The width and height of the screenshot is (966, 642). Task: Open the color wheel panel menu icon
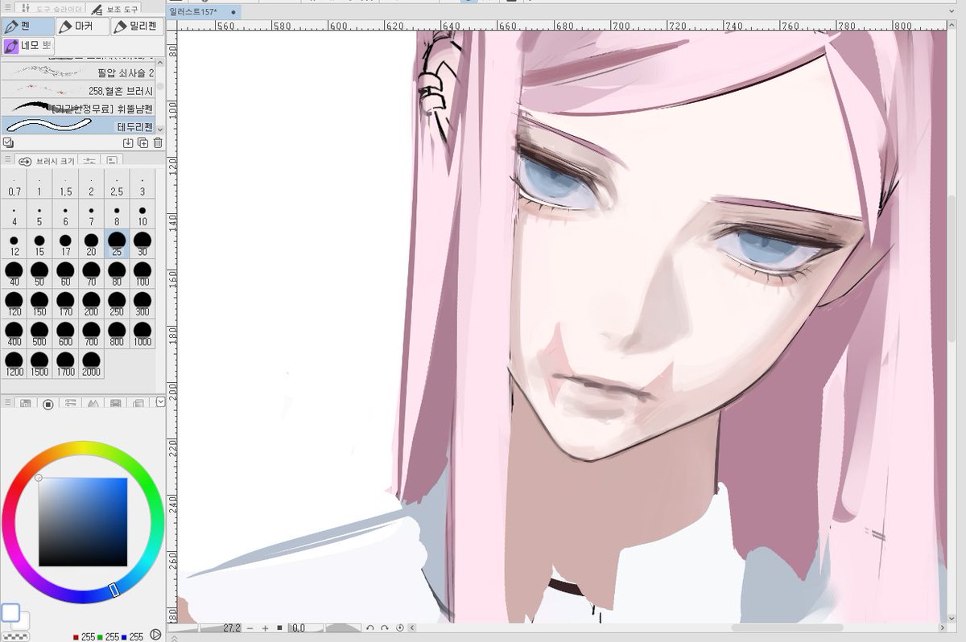pos(7,402)
